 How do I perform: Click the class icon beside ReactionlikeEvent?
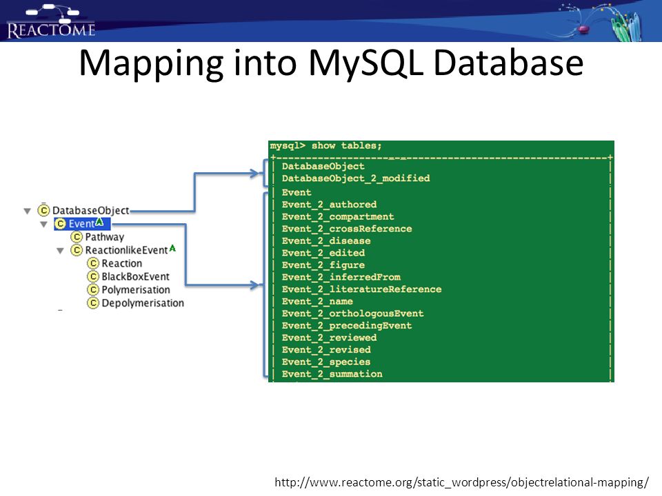77,250
